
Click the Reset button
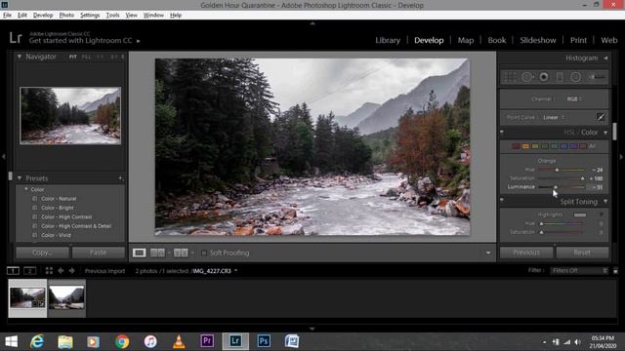(x=582, y=253)
